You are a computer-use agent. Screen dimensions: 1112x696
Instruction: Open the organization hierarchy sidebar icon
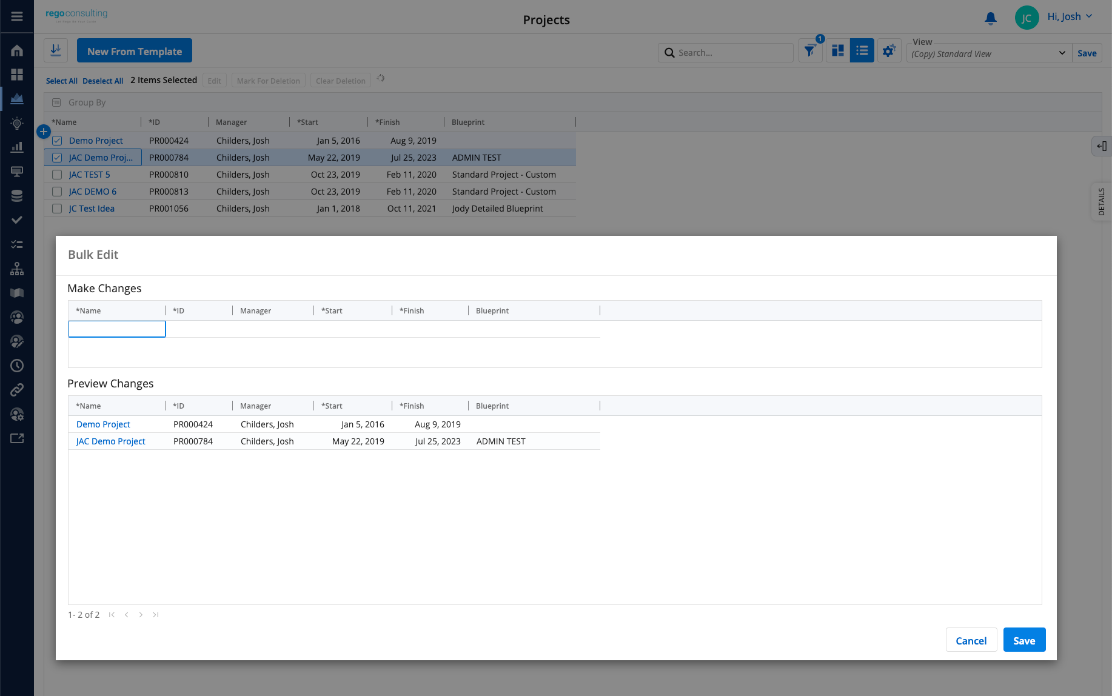pos(17,269)
